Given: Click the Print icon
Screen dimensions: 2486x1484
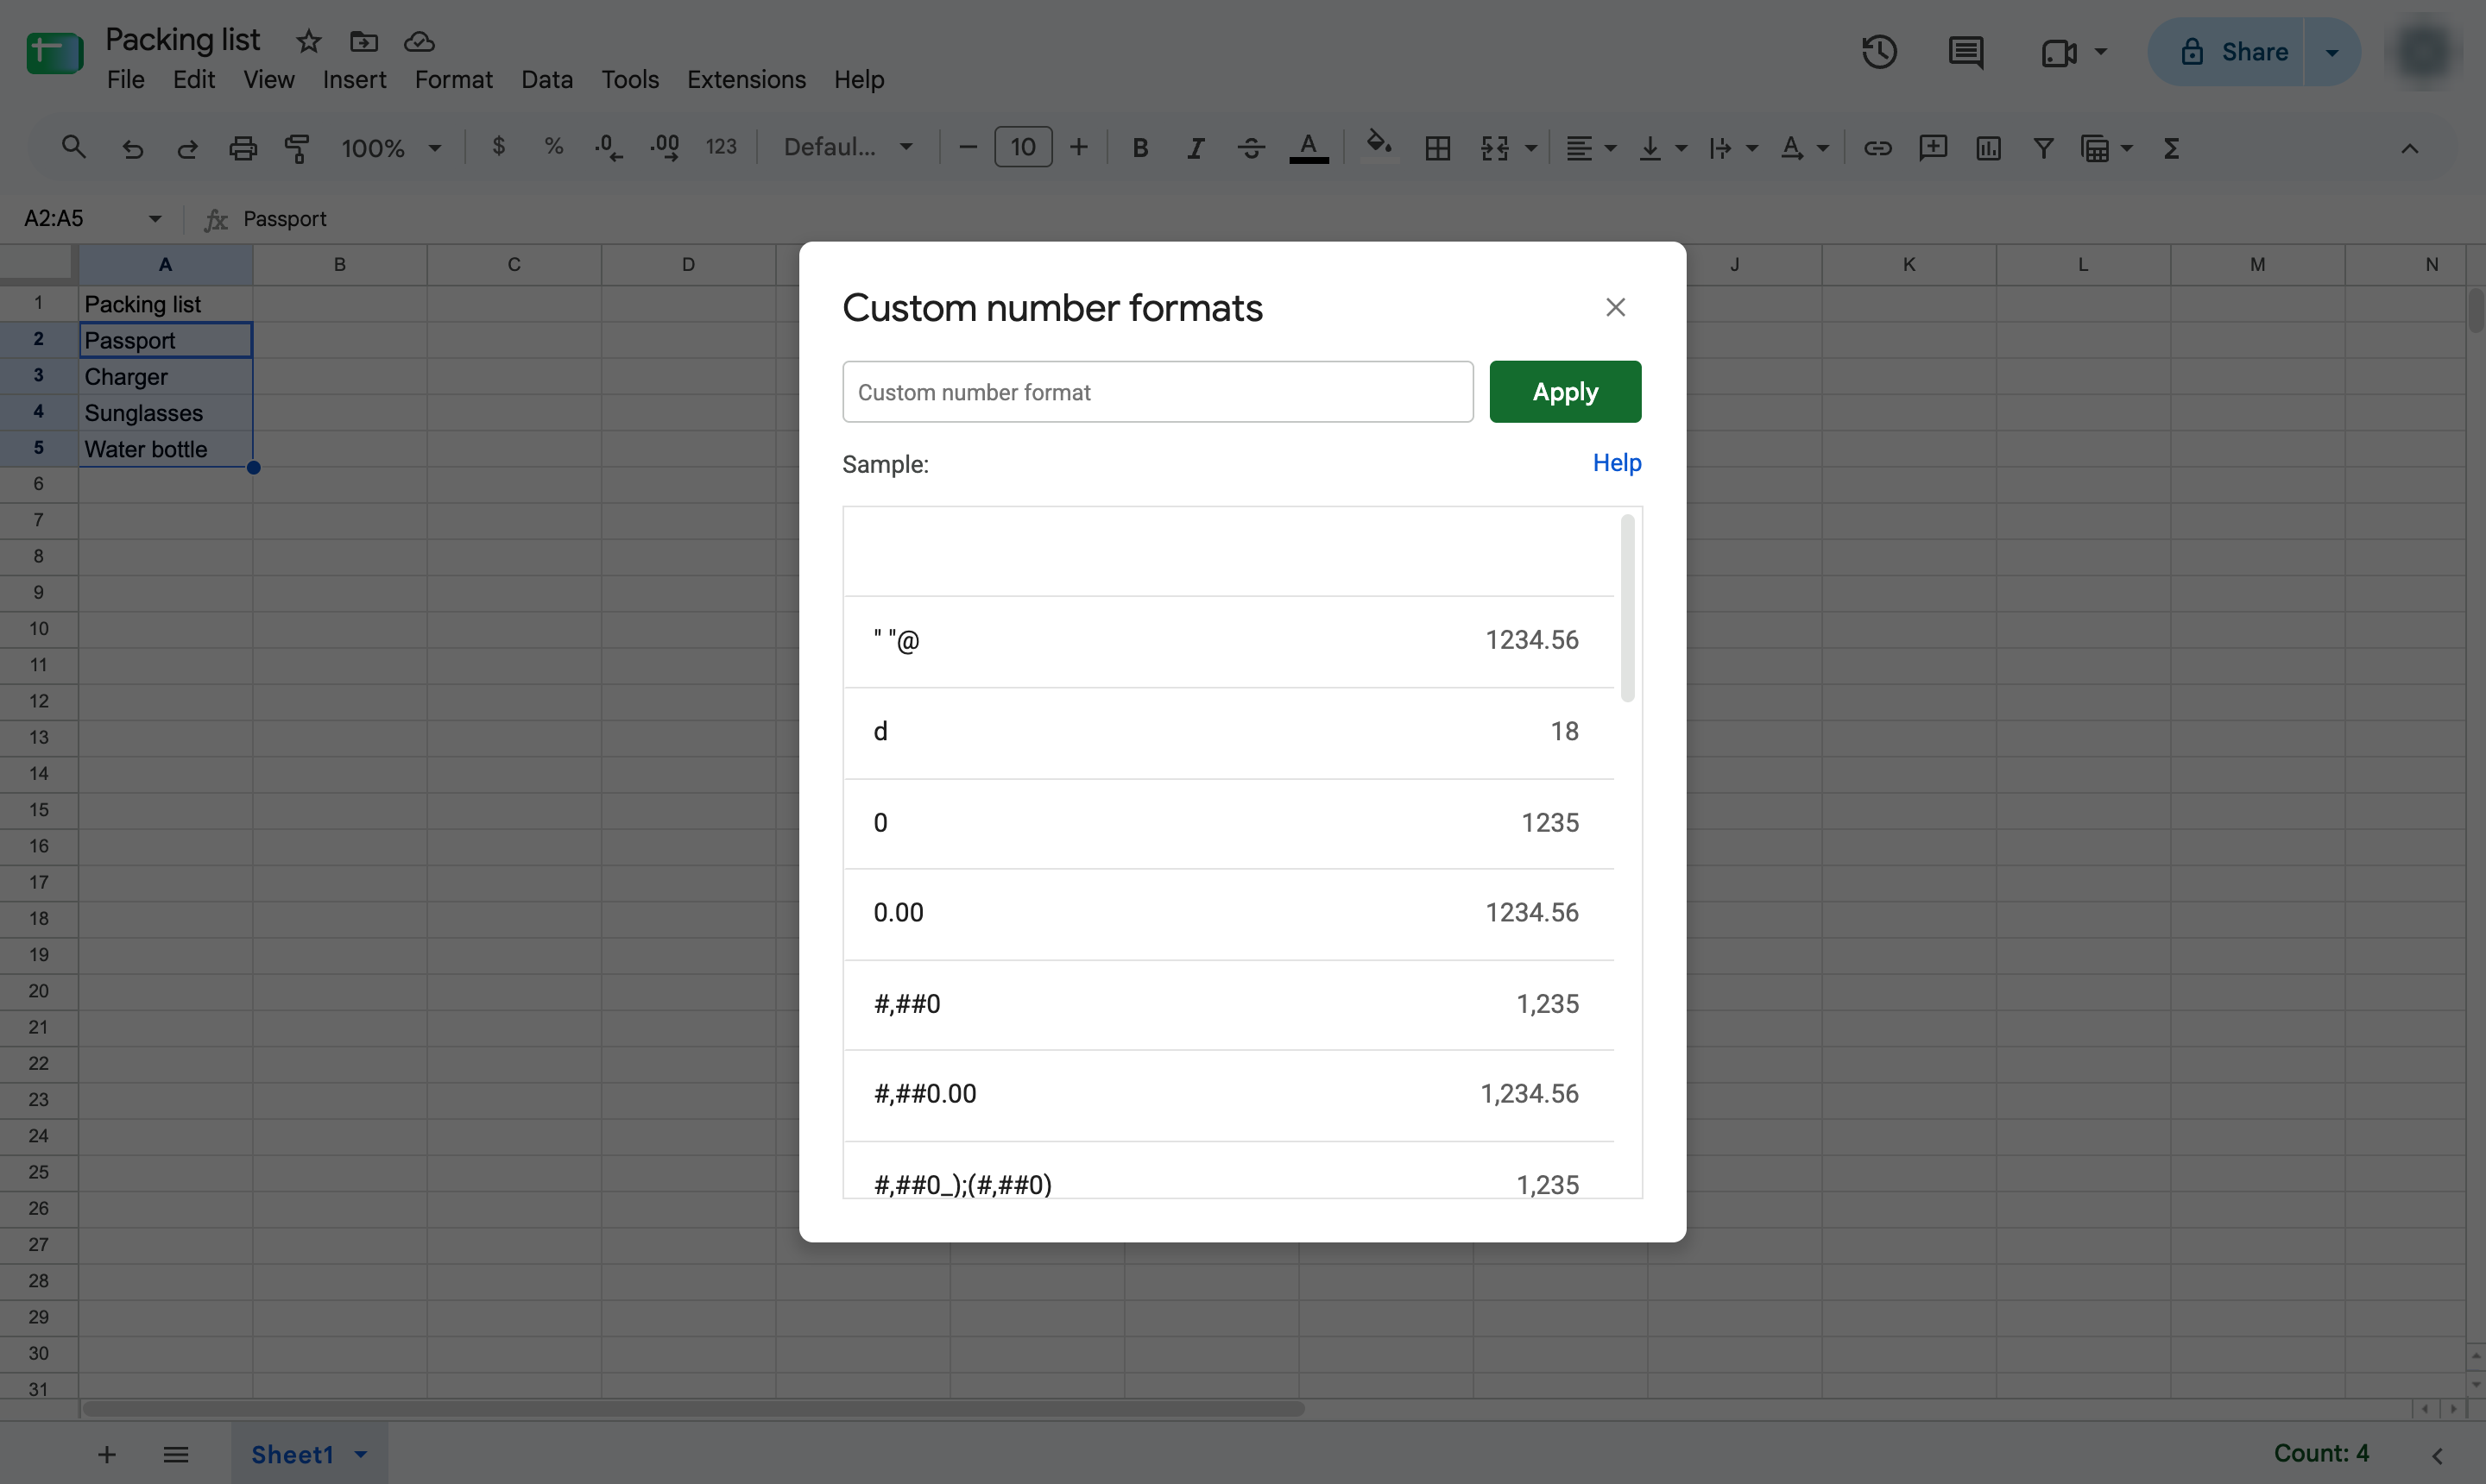Looking at the screenshot, I should 243,148.
